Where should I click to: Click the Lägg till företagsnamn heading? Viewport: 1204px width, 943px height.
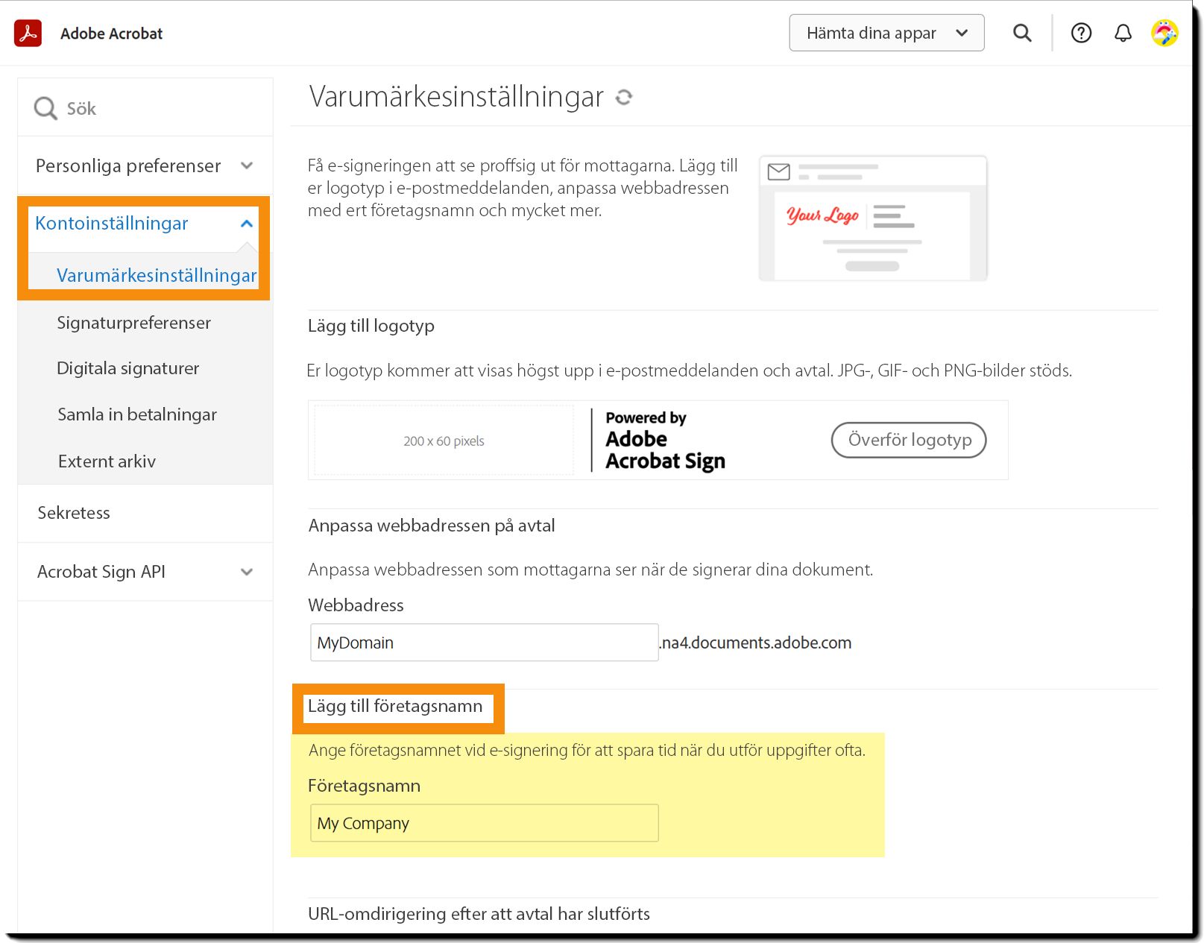tap(395, 706)
